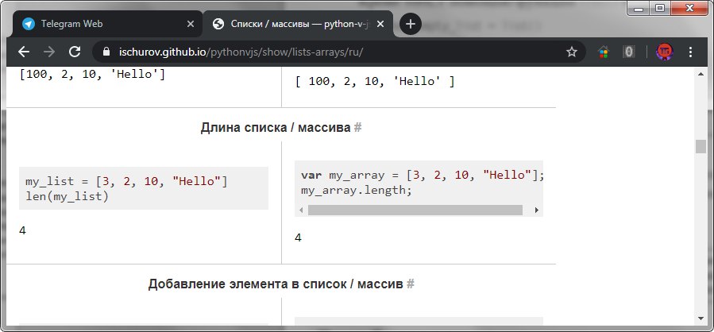The height and width of the screenshot is (332, 714).
Task: Click the heading Длина списка / массива
Action: coord(276,128)
